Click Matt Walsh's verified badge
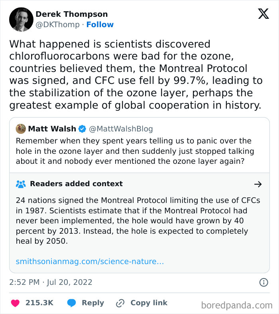 (x=82, y=129)
